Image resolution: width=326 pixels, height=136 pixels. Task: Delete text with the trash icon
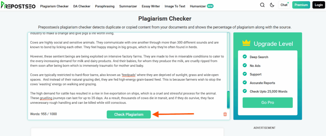click(225, 114)
